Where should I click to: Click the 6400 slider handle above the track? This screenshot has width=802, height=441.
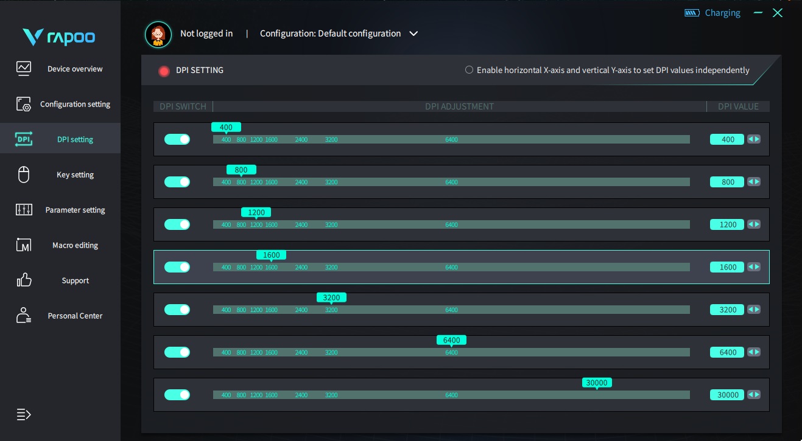[451, 341]
